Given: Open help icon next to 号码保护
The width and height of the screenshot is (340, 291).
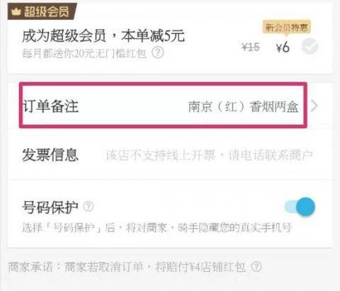Looking at the screenshot, I should (x=89, y=207).
